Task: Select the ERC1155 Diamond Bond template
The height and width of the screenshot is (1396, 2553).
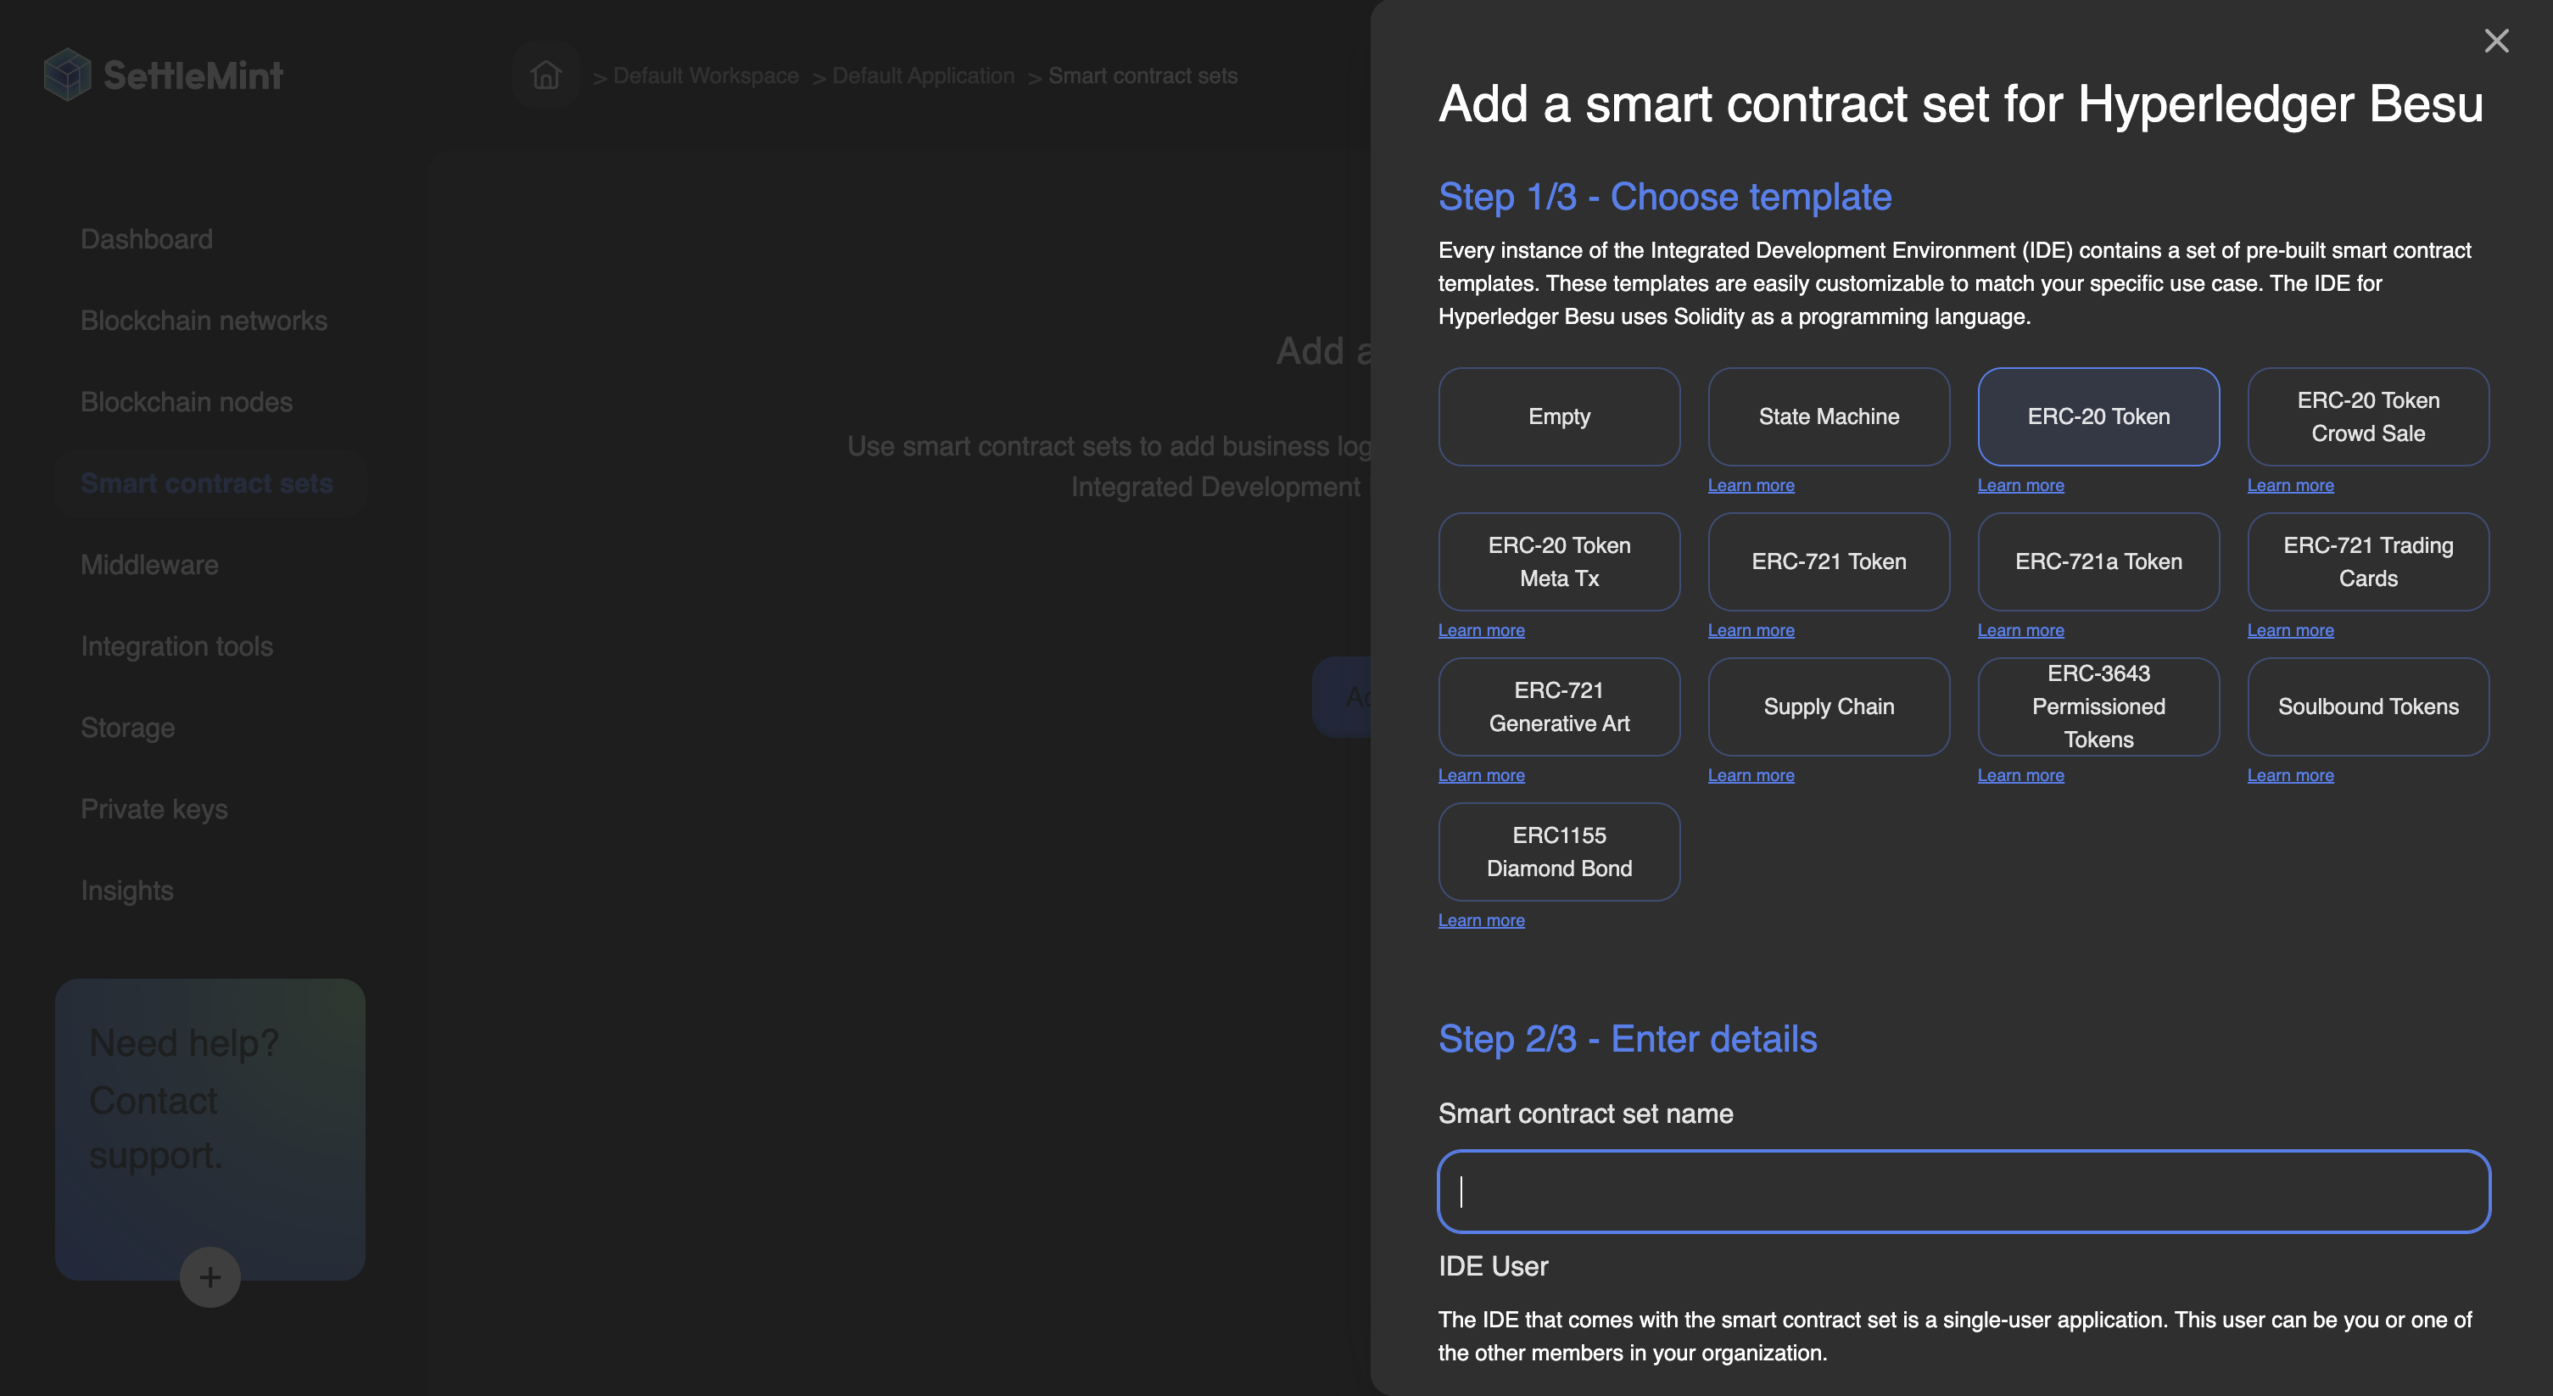Action: (1559, 851)
